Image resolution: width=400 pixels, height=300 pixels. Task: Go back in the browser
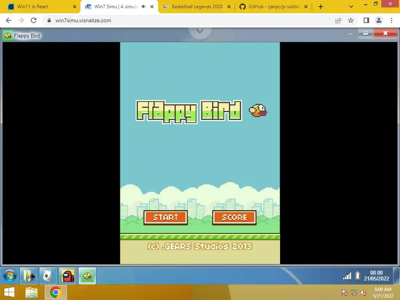tap(9, 20)
